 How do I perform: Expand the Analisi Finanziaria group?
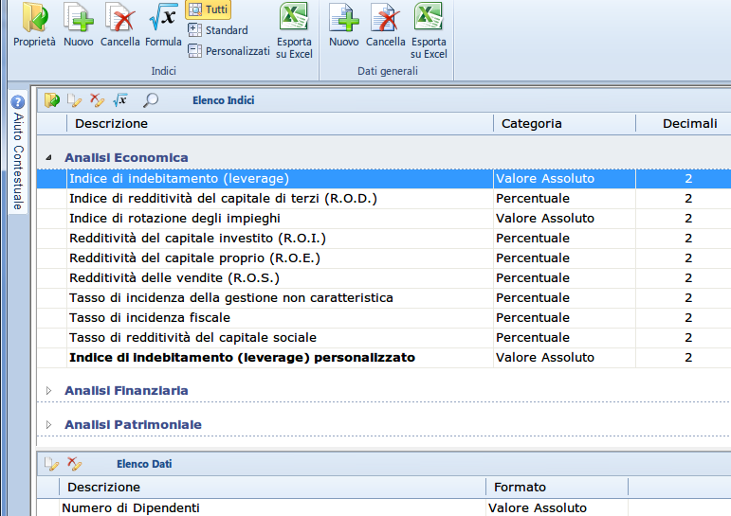49,390
